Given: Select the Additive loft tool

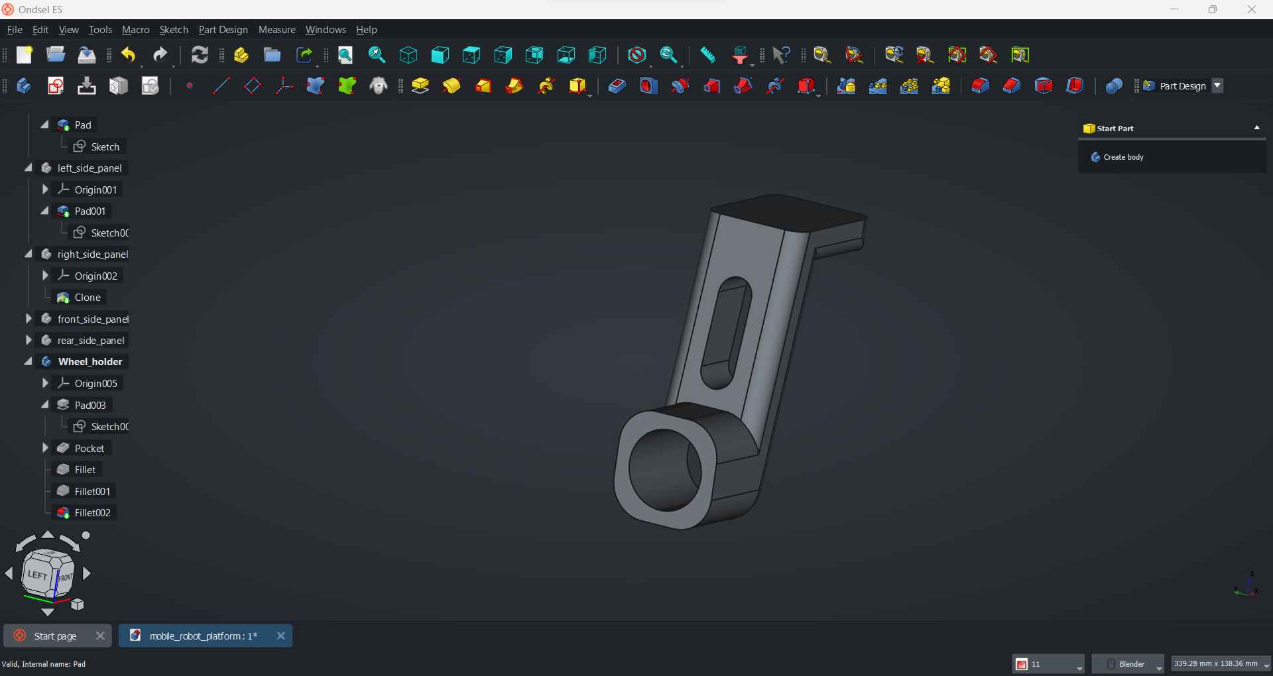Looking at the screenshot, I should click(483, 86).
